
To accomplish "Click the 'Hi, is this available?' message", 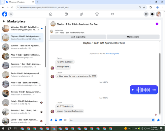I will coord(65,62).
